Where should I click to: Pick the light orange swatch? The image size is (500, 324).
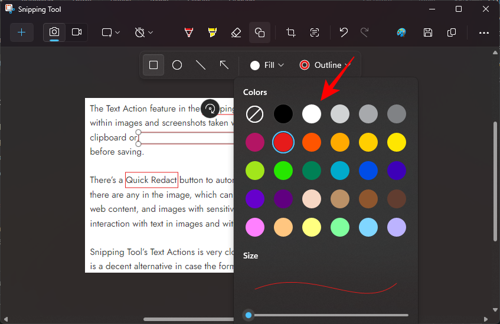[x=340, y=142]
